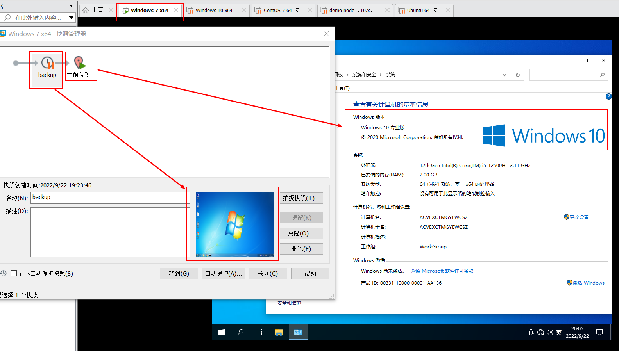Close the Home tab
The height and width of the screenshot is (351, 619).
[111, 10]
